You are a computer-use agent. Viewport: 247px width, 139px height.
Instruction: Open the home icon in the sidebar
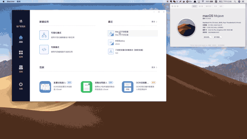(x=21, y=39)
